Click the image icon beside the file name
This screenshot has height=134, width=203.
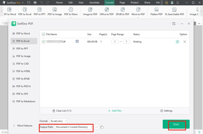coord(77,41)
